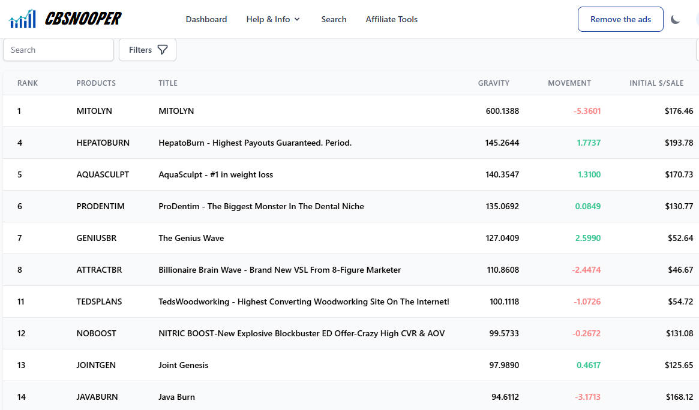This screenshot has height=410, width=699.
Task: Click the TEDSPLANS product name
Action: pos(99,302)
